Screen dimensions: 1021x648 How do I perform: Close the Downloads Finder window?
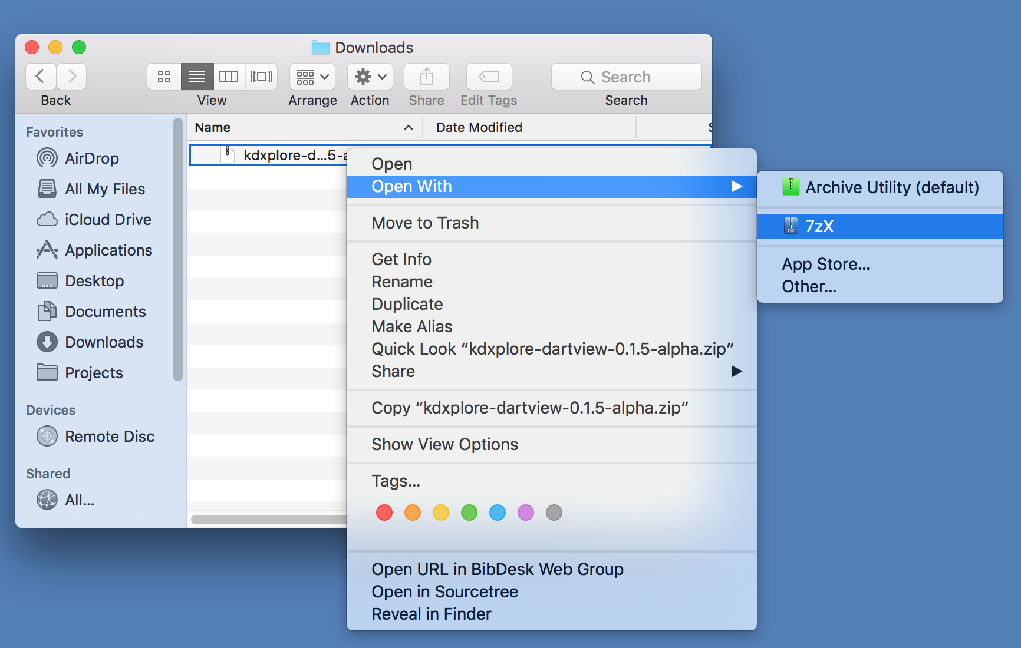click(32, 47)
